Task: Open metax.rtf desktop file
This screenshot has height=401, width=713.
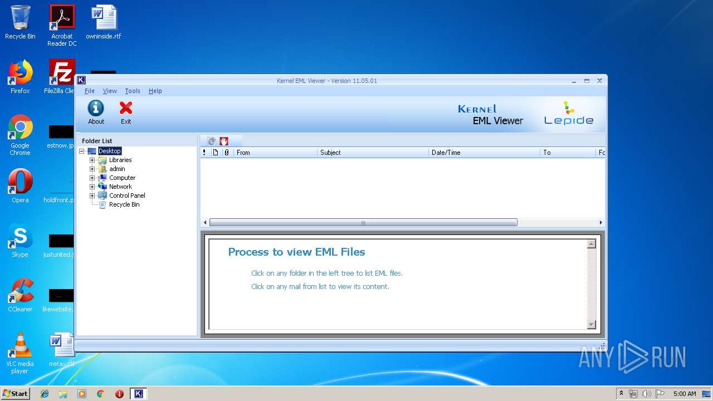Action: (x=61, y=350)
